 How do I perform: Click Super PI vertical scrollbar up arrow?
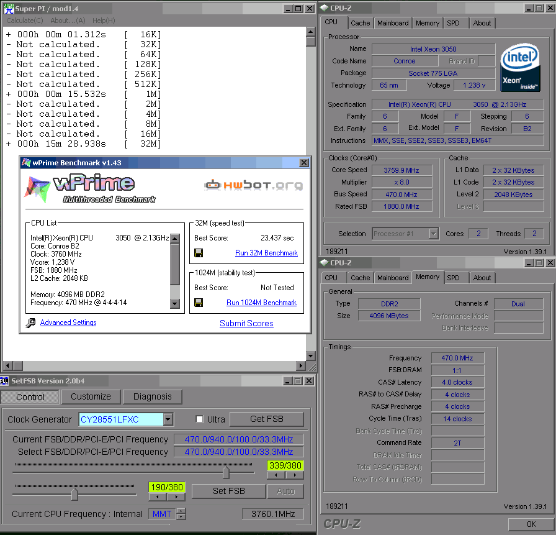coord(311,32)
